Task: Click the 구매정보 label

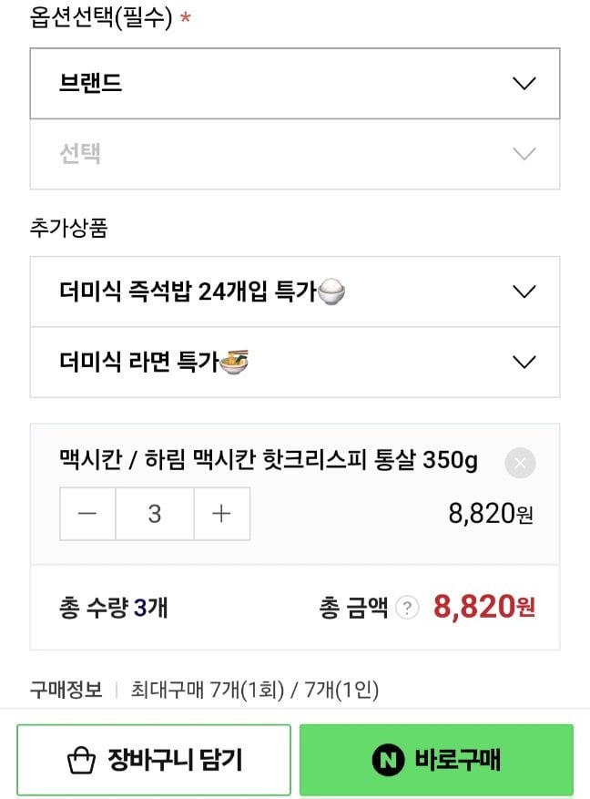Action: tap(66, 689)
